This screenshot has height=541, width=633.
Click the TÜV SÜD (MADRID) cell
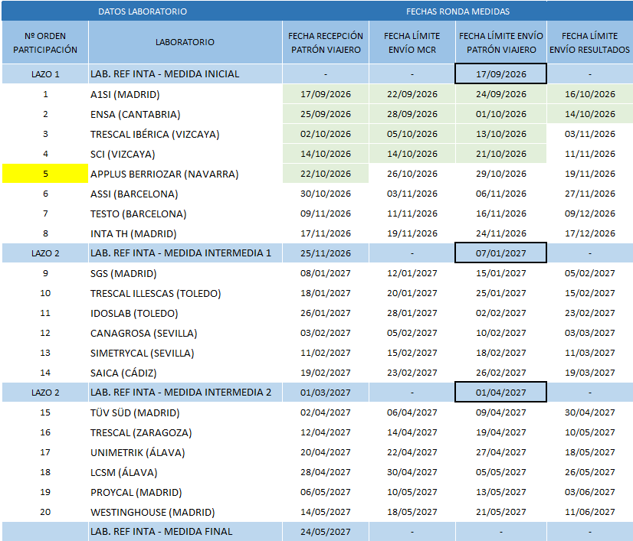click(x=185, y=412)
